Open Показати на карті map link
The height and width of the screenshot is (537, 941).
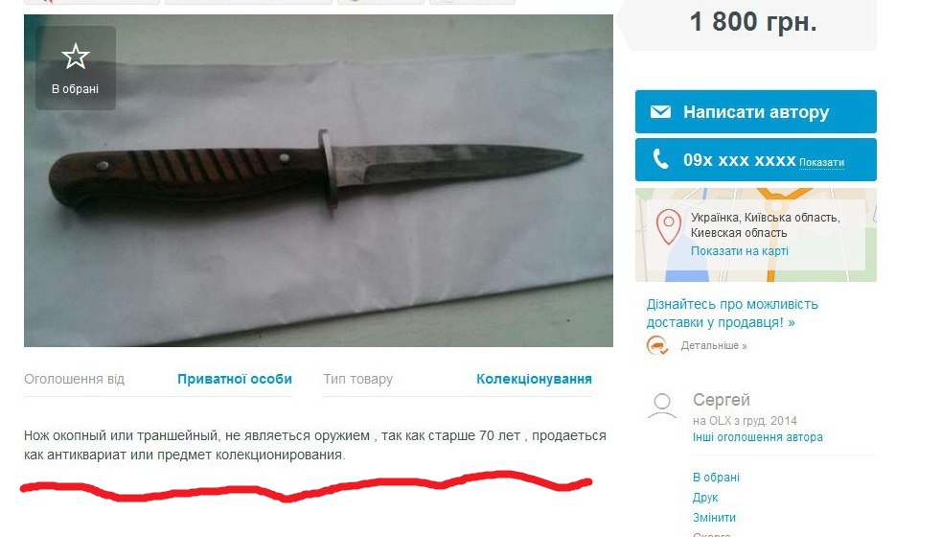[x=740, y=251]
